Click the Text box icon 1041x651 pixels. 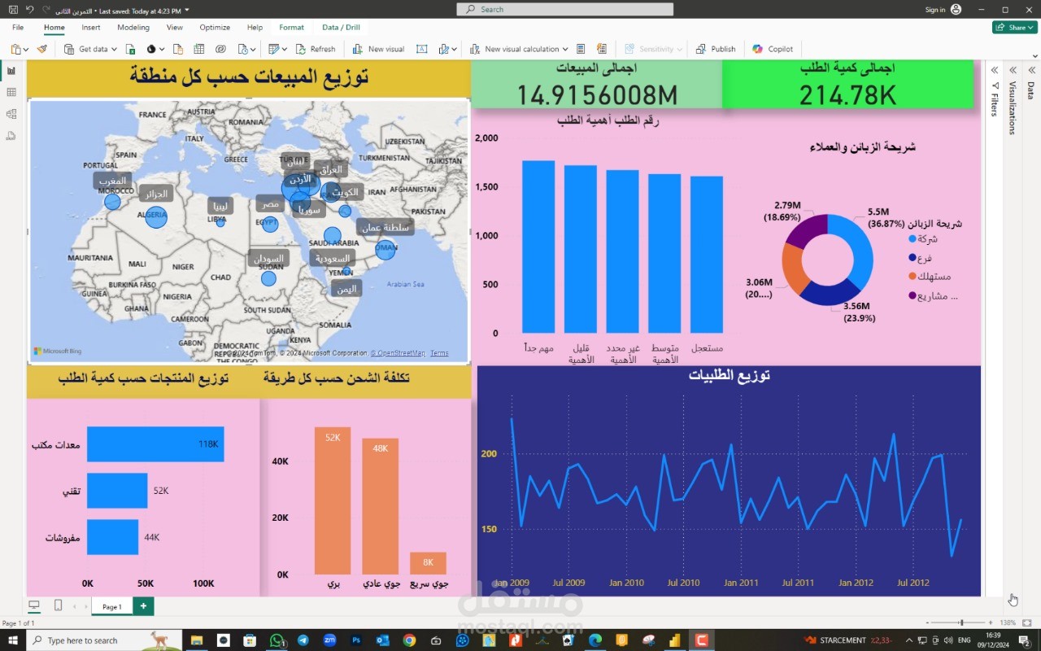(421, 49)
